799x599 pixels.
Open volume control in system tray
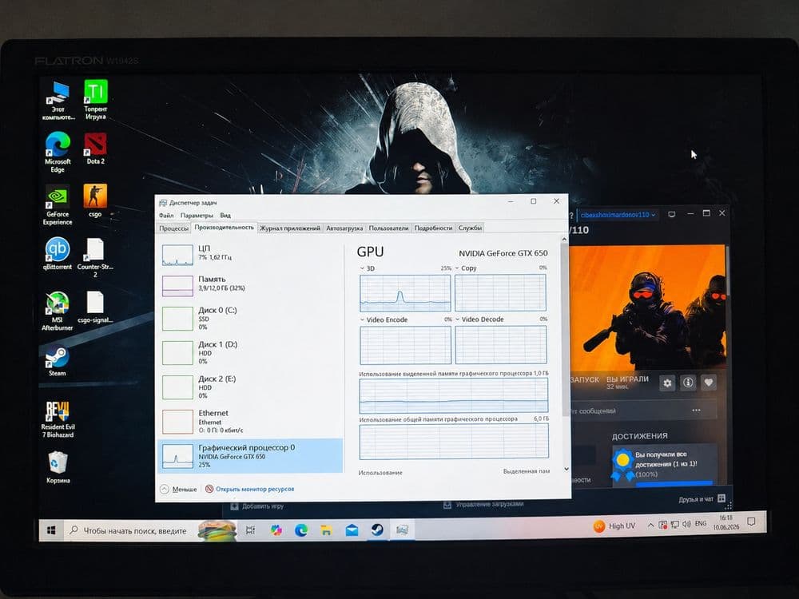(x=686, y=524)
